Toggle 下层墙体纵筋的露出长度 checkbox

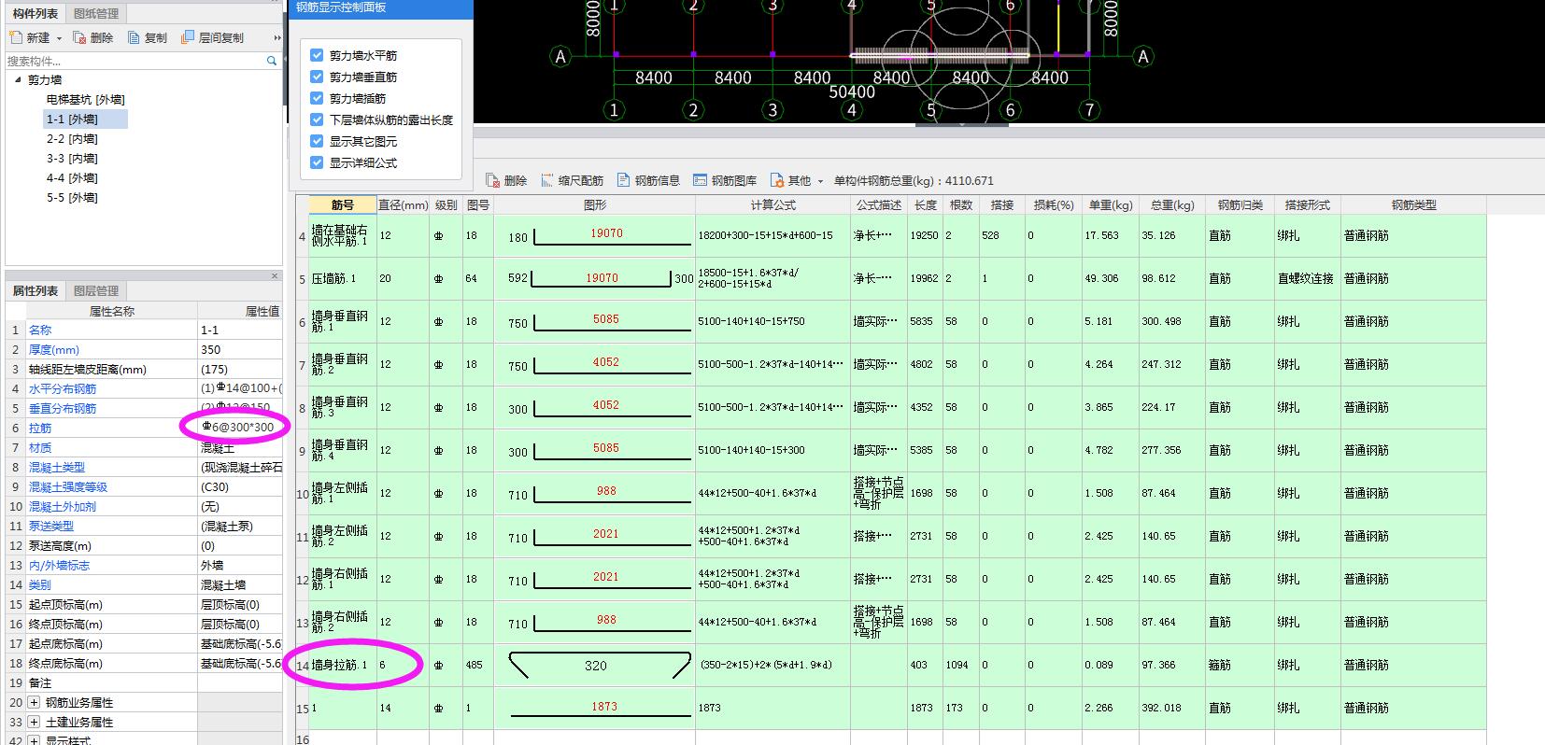coord(317,119)
